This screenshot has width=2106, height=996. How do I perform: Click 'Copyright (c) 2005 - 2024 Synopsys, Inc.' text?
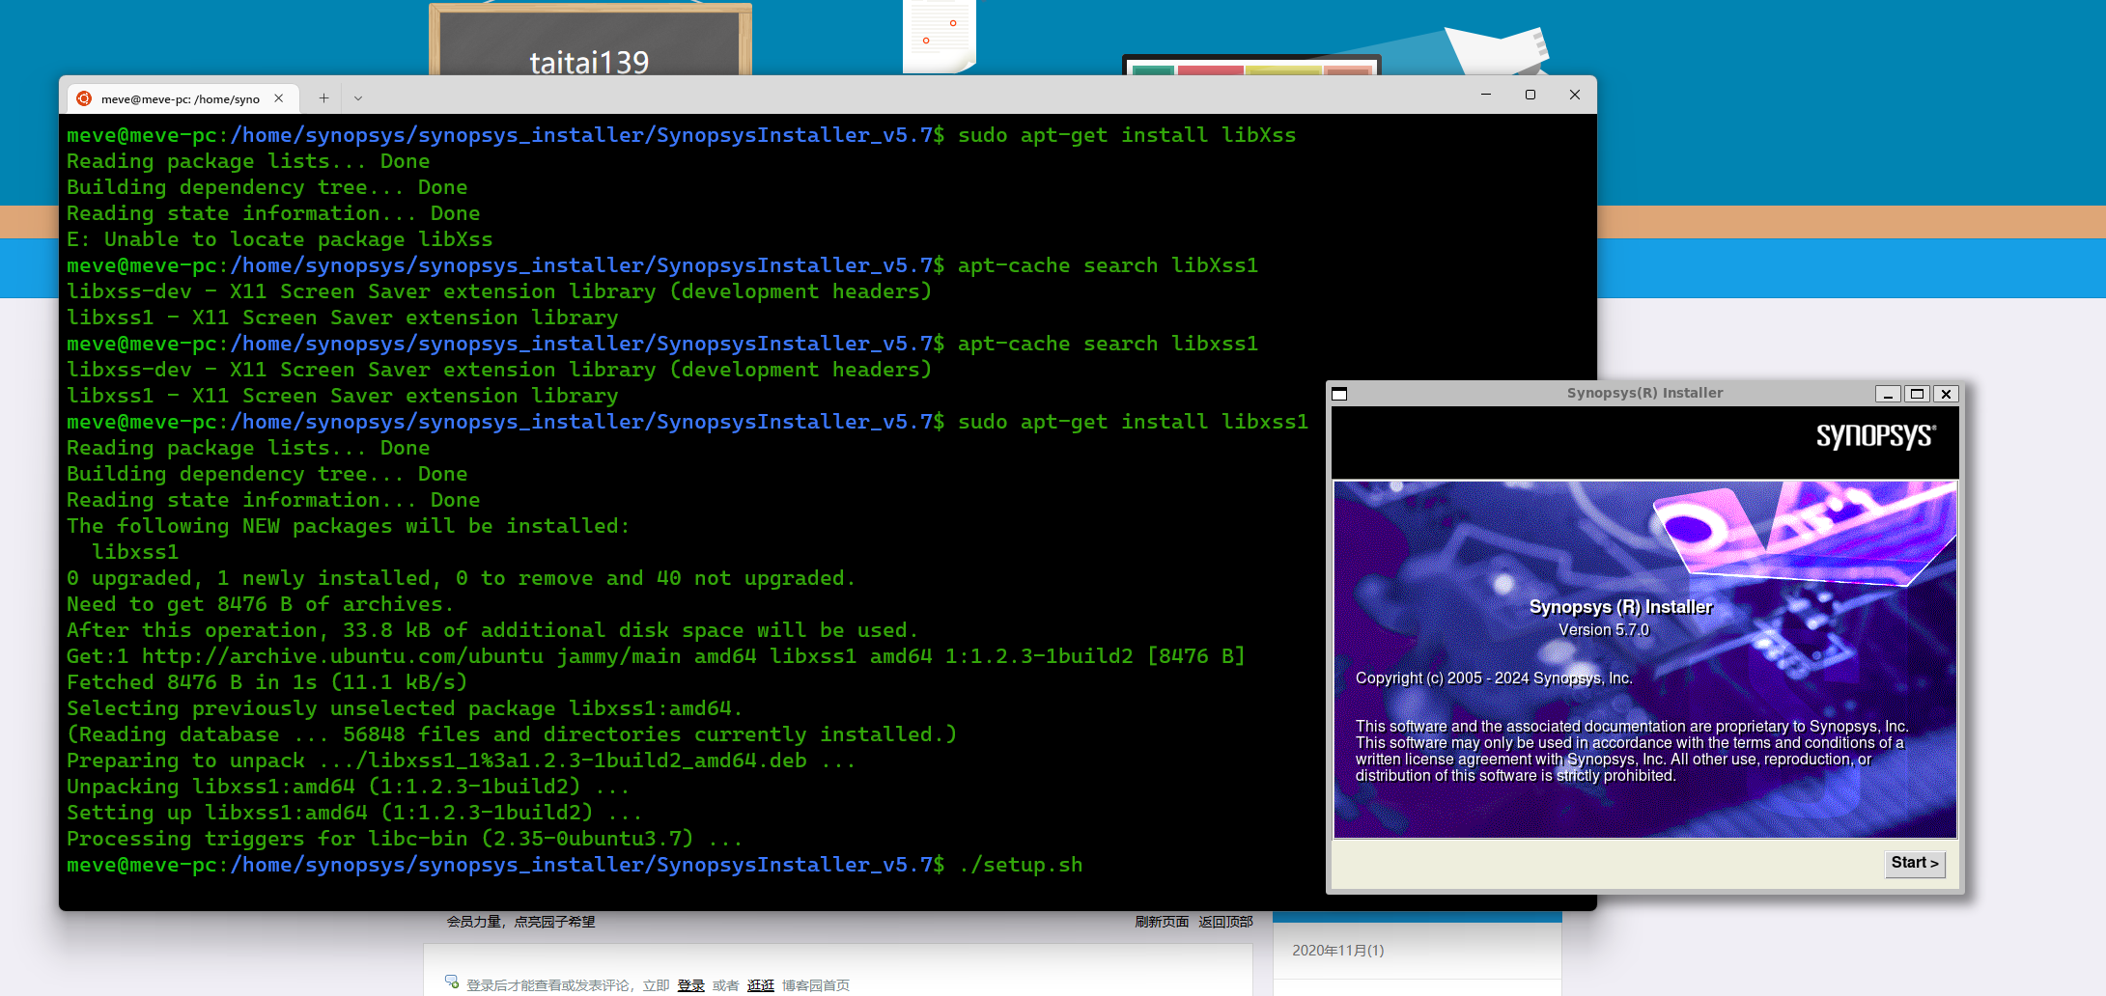pos(1494,678)
